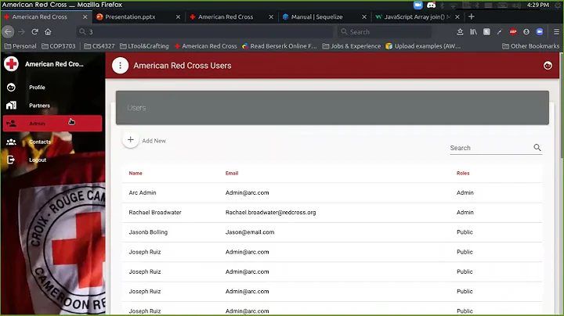The width and height of the screenshot is (564, 316).
Task: Click the Firefox Search box
Action: click(x=384, y=31)
